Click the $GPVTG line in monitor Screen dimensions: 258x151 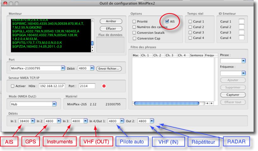37,43
